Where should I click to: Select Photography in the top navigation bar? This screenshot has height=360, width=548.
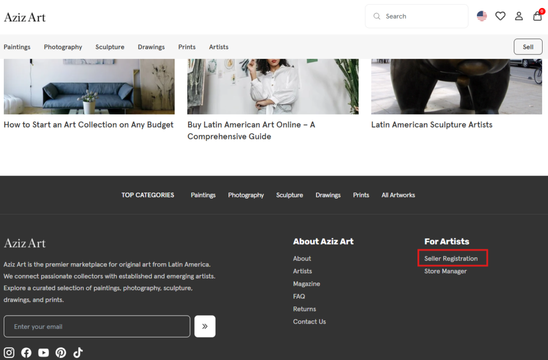point(63,47)
